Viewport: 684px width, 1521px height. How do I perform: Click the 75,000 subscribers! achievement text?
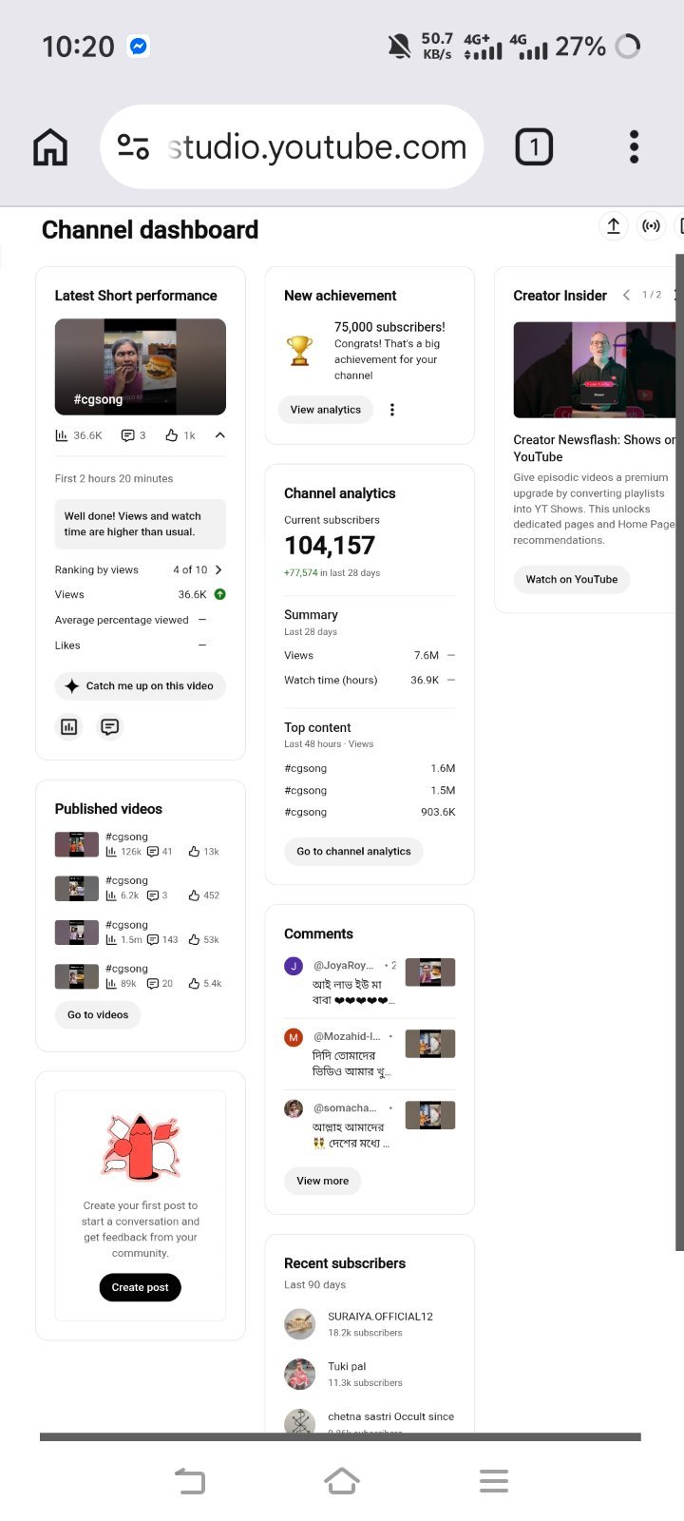tap(389, 327)
